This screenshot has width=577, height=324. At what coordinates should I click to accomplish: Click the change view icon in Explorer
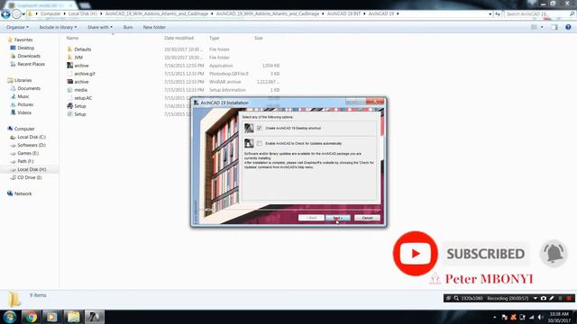click(534, 27)
